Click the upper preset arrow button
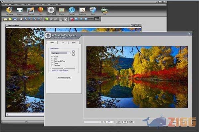Image resolution: width=199 pixels, height=132 pixels. 73,51
